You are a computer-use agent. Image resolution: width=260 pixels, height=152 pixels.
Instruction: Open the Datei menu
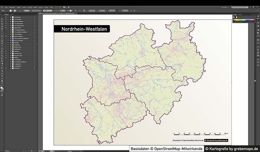[6, 7]
